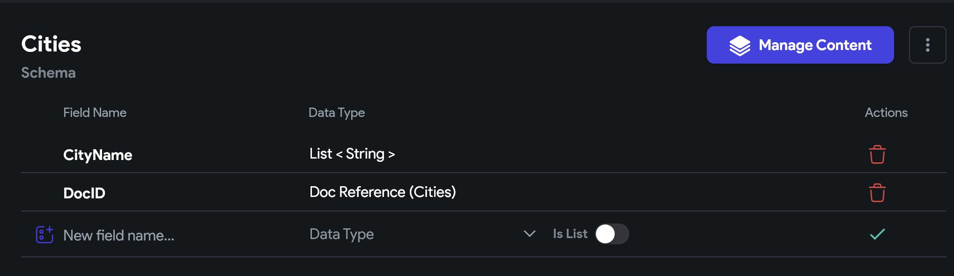
Task: Click the Is List label
Action: click(569, 234)
